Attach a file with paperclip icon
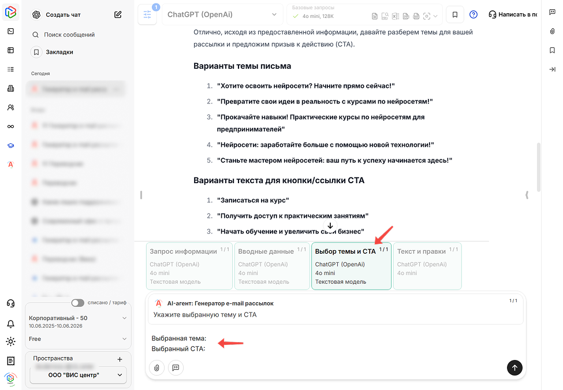 [x=156, y=367]
